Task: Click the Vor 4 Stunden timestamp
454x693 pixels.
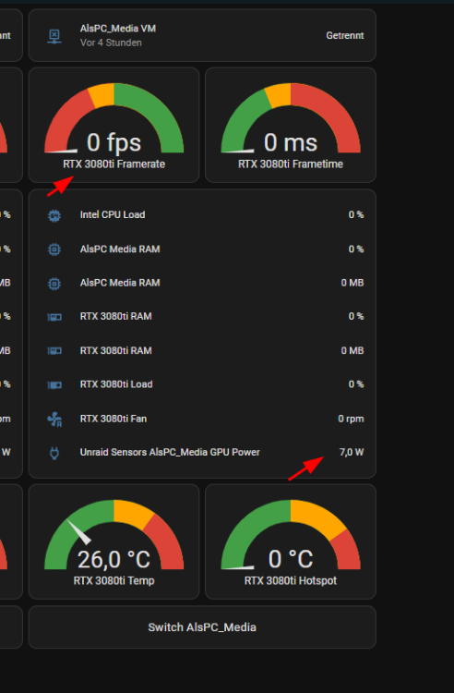Action: [111, 43]
